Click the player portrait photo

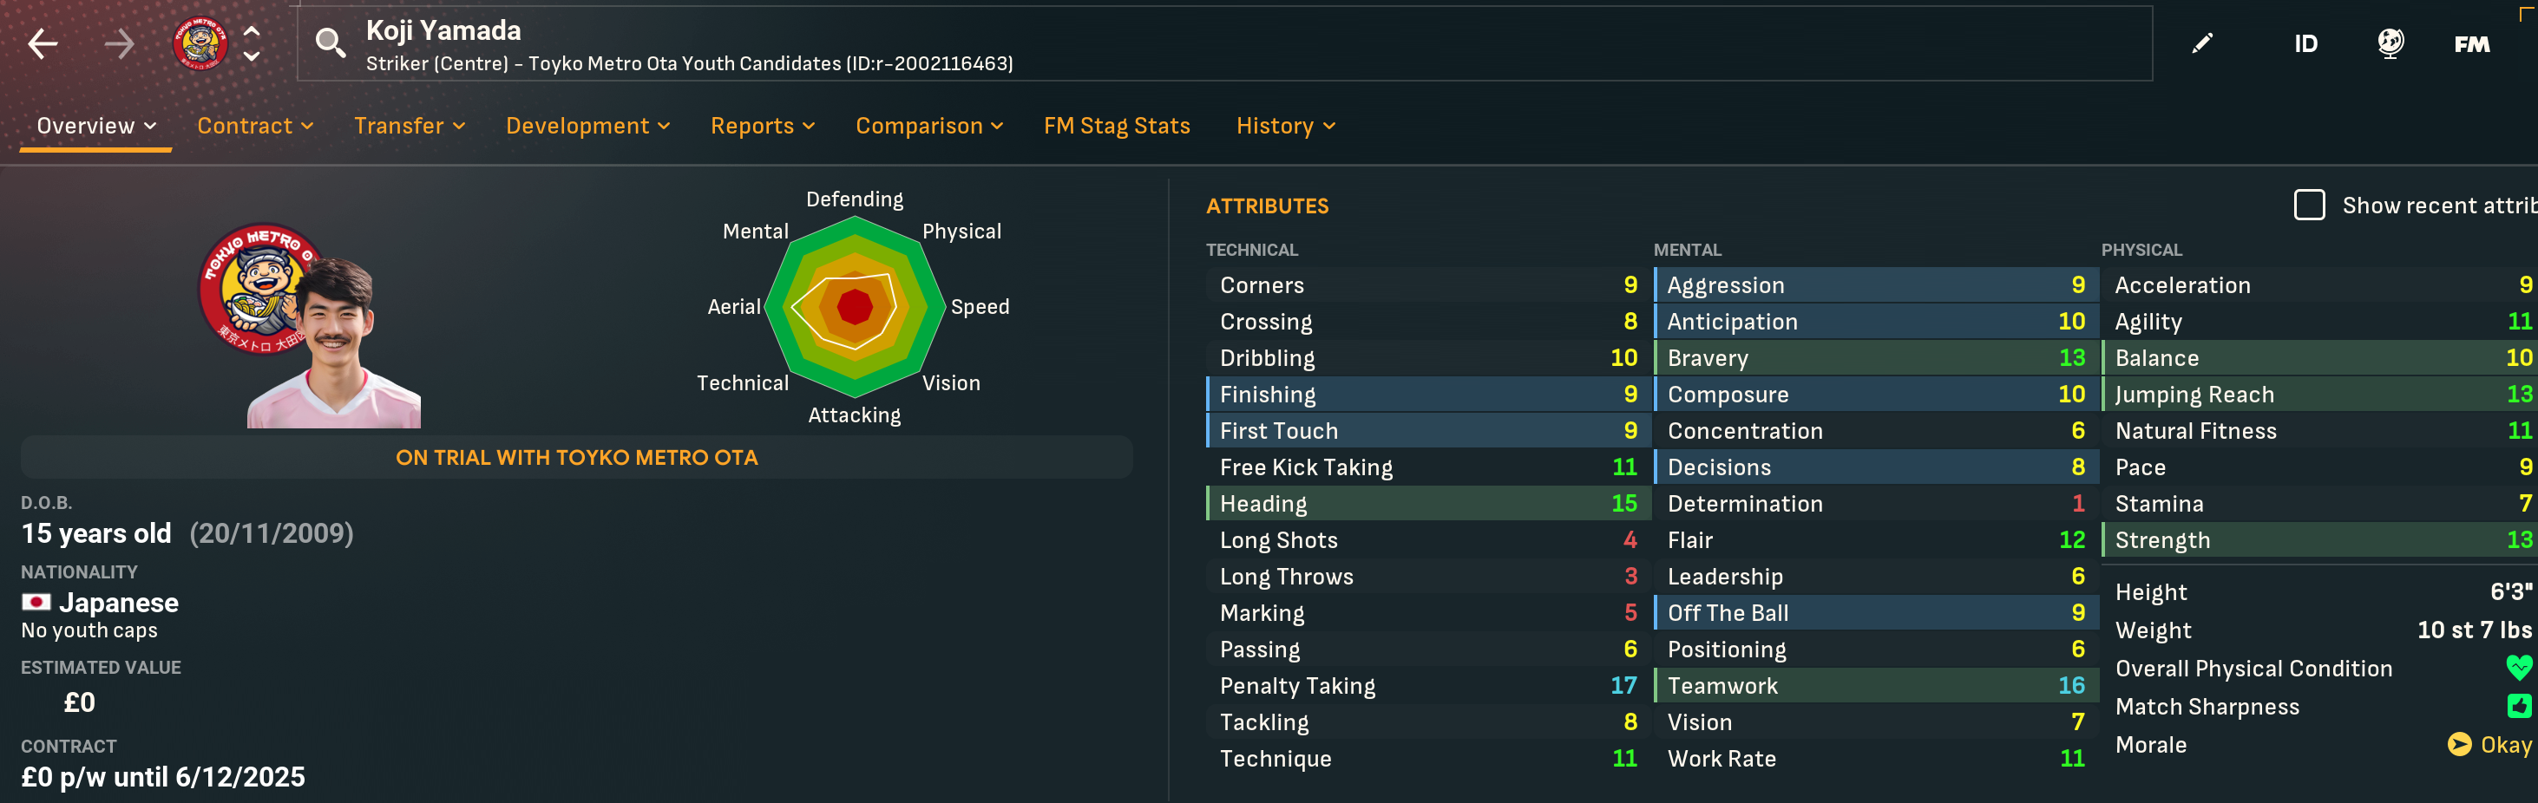point(335,343)
